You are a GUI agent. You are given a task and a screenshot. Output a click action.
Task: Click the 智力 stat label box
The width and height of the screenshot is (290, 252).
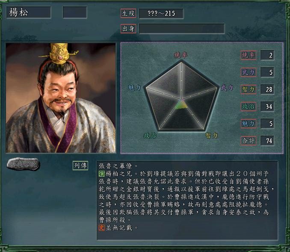249,89
